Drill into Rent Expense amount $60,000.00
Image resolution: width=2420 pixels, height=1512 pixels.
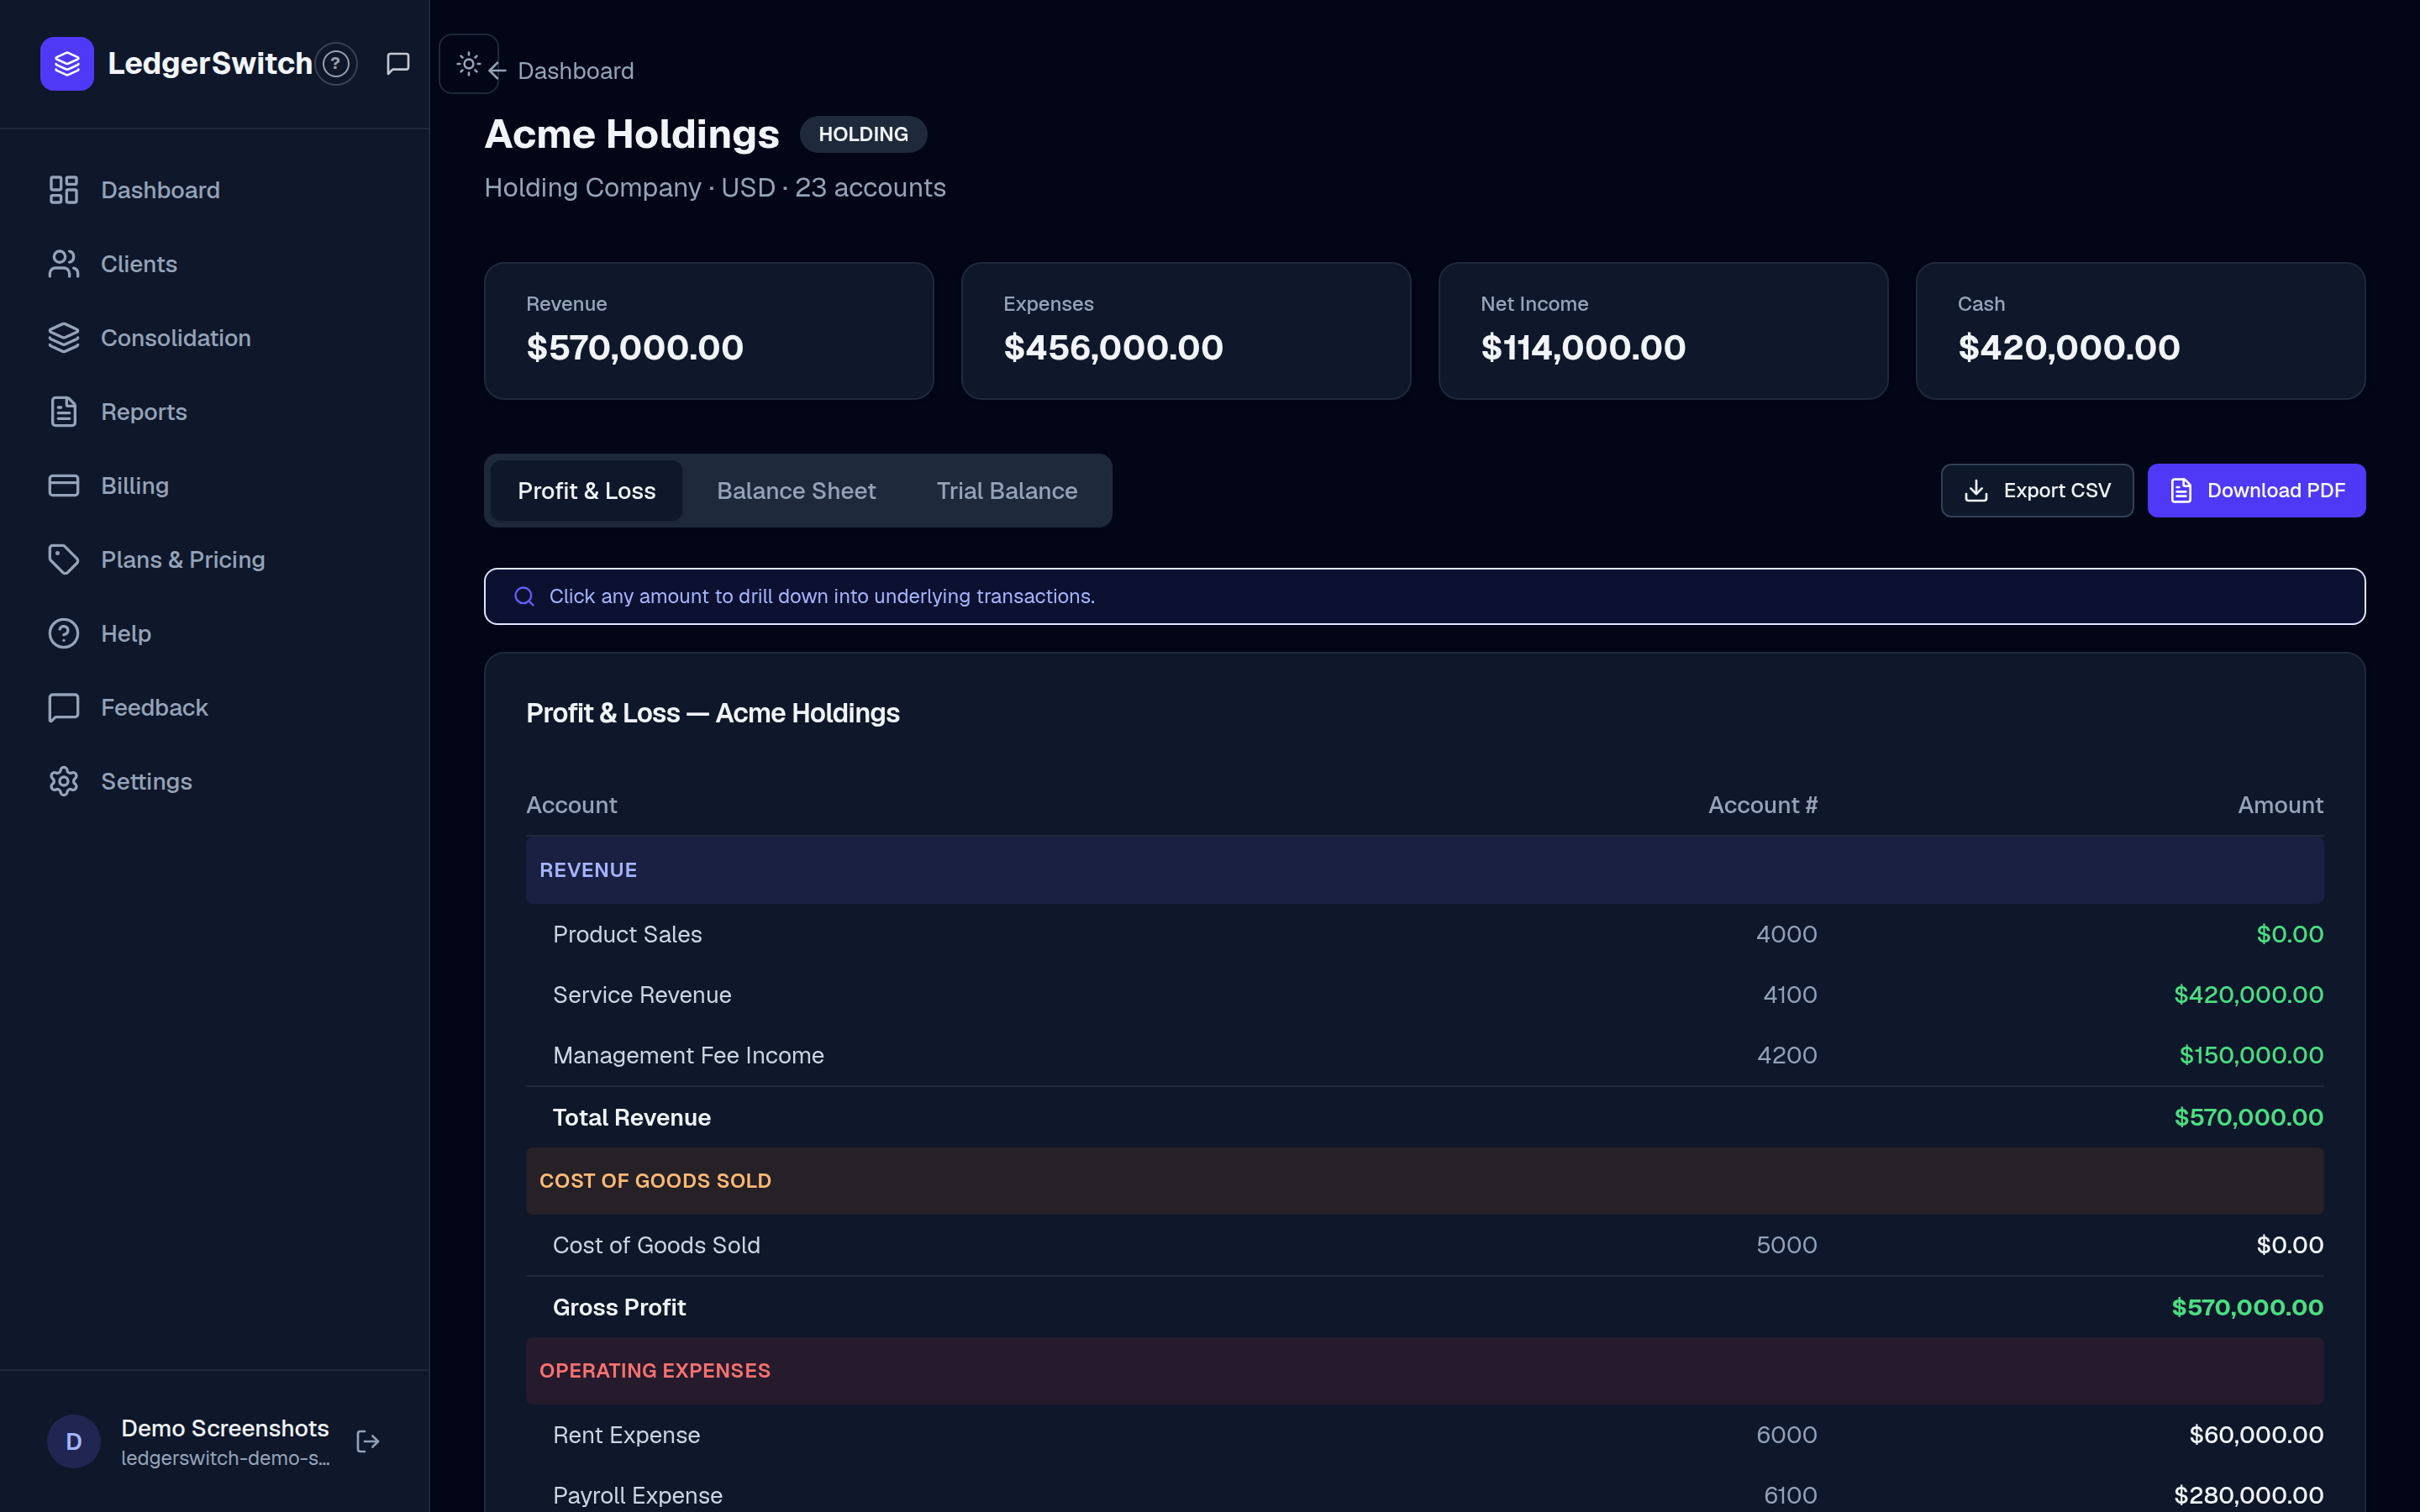[2256, 1435]
